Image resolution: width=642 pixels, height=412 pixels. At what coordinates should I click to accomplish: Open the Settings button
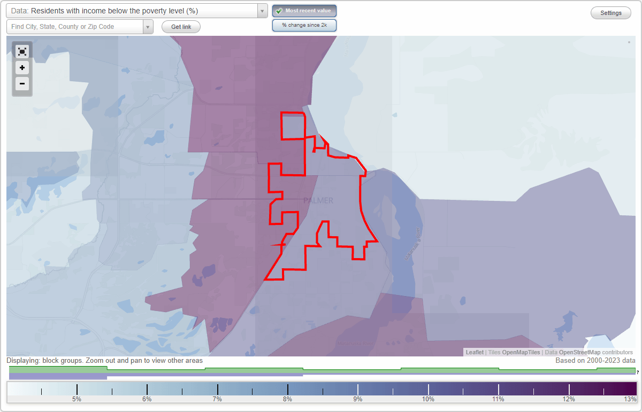click(x=611, y=13)
